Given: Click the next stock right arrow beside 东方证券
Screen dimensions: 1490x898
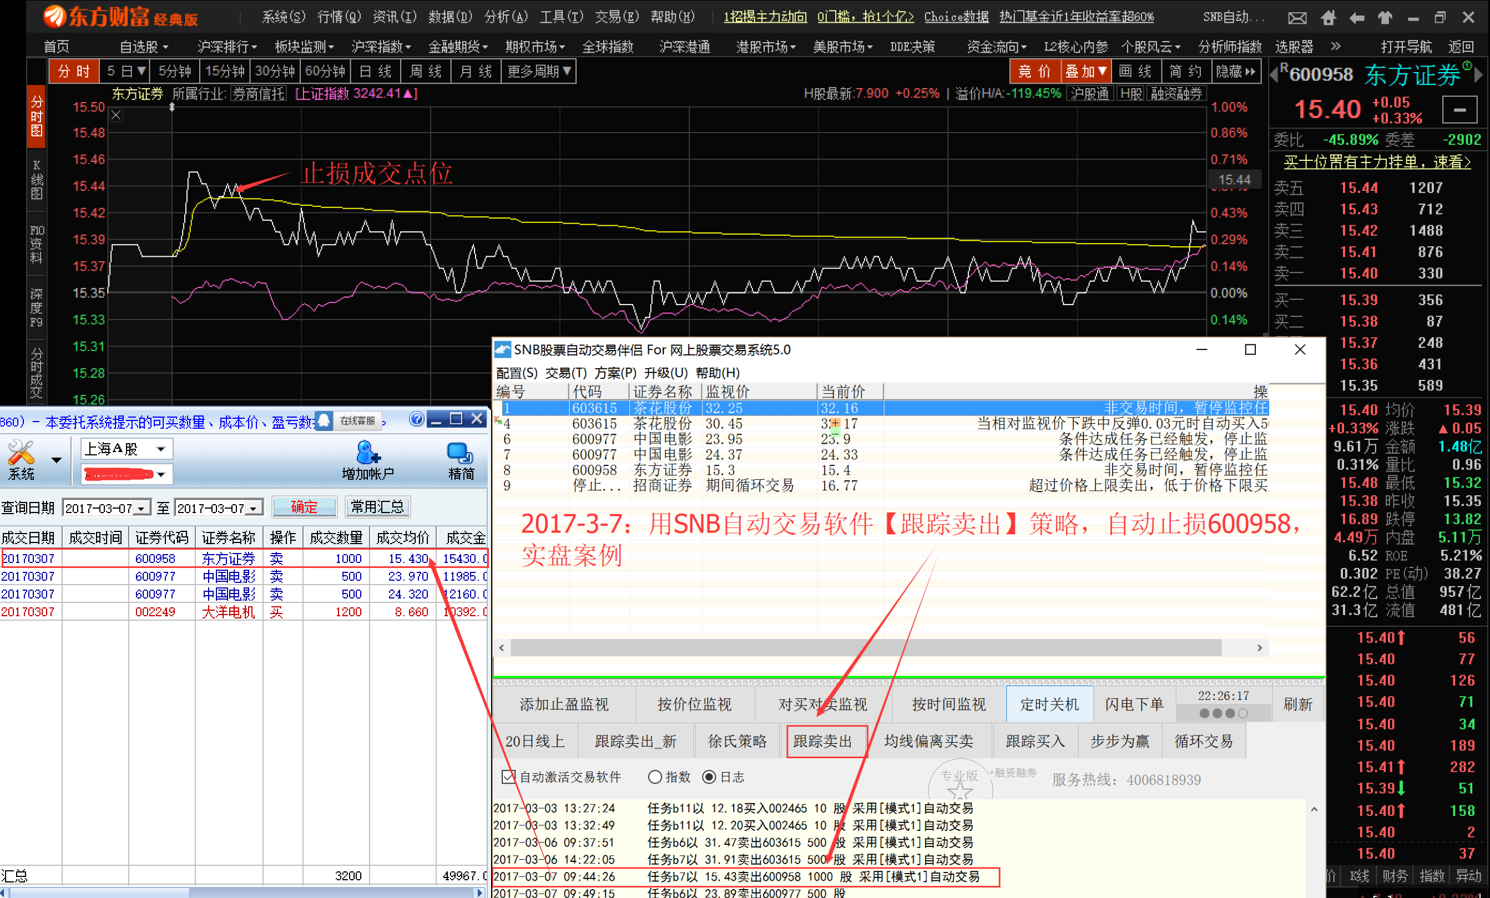Looking at the screenshot, I should pos(1478,75).
